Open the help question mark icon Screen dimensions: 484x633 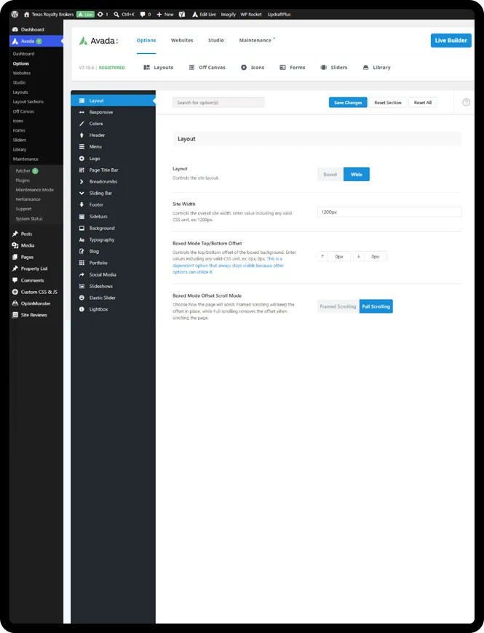pyautogui.click(x=466, y=103)
